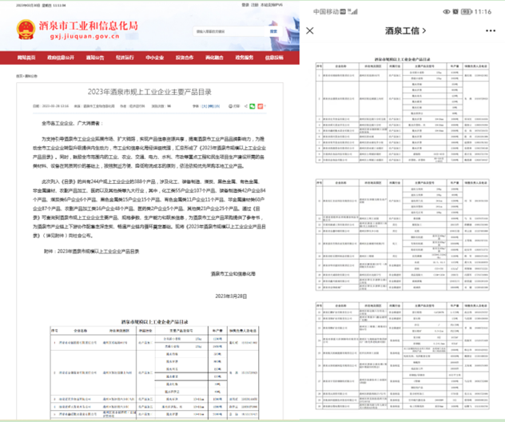Set font size to medium [中]
This screenshot has width=505, height=422.
tap(211, 106)
